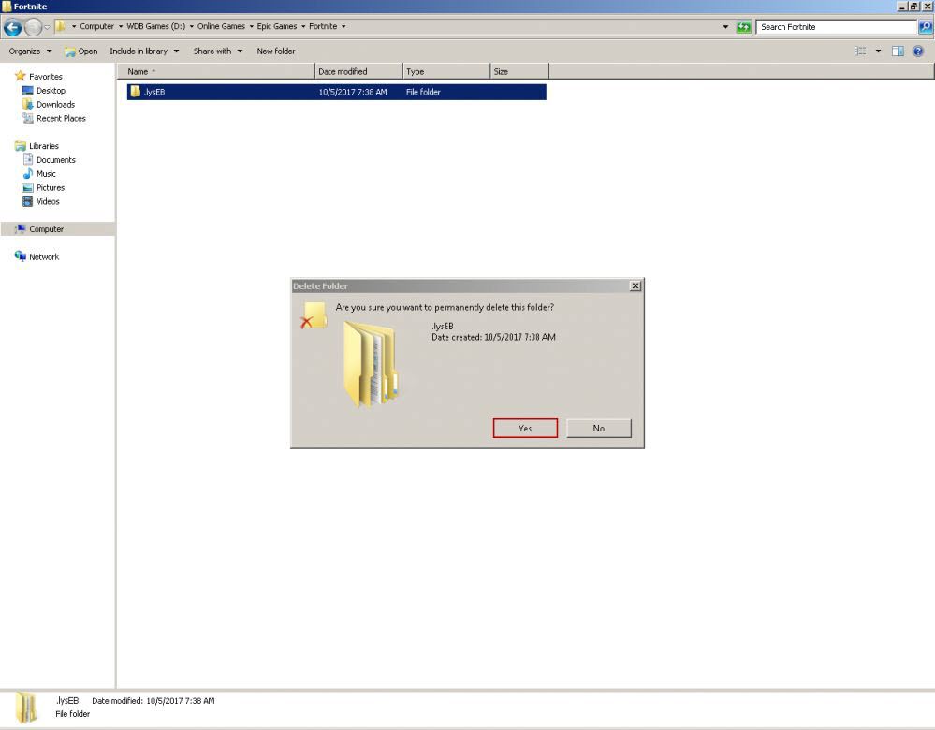Click No in Delete Folder dialog

[599, 429]
